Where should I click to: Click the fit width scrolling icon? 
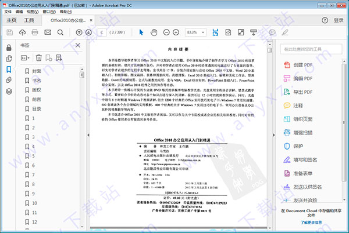[215, 32]
